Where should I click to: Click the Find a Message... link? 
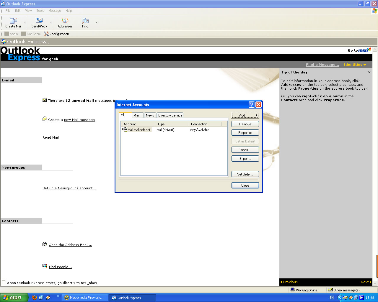tap(322, 65)
